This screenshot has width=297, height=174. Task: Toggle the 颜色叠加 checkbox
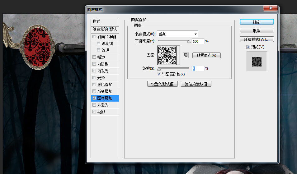[x=94, y=84]
